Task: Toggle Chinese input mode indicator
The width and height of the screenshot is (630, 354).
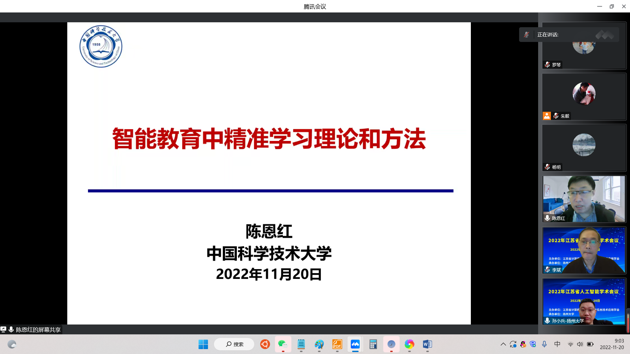Action: tap(557, 344)
